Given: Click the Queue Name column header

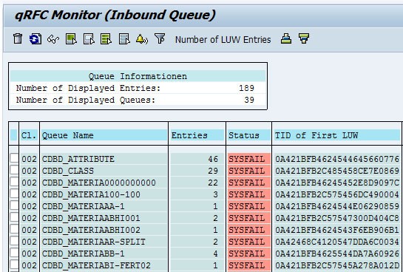Looking at the screenshot, I should [x=68, y=135].
